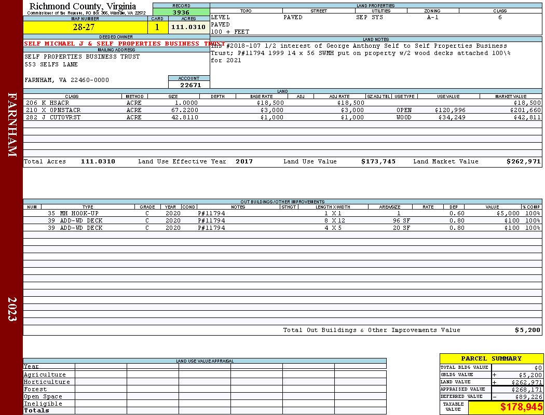Screen dimensions: 545x415
Task: Click the Richmond County, Virginia title
Action: click(83, 6)
